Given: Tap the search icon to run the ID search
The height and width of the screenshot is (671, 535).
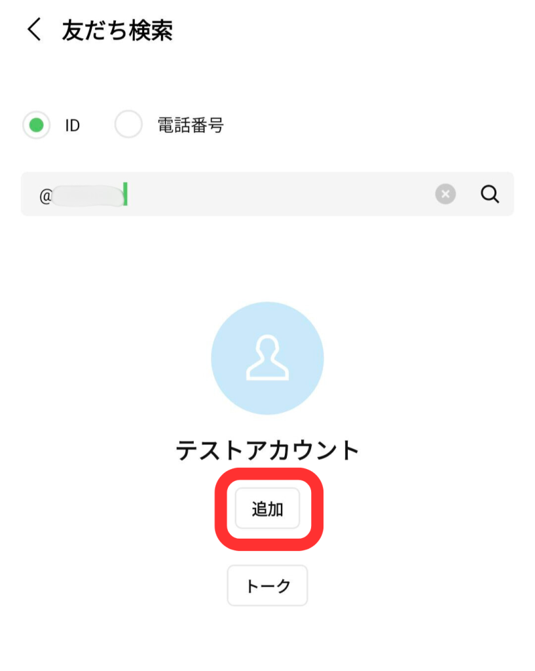Looking at the screenshot, I should (x=490, y=194).
